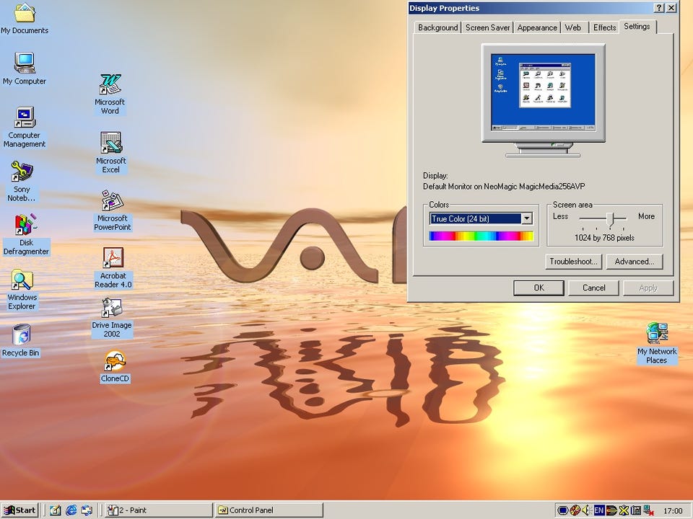Click the Show Desktop Quick Launch icon
The height and width of the screenshot is (519, 693).
coord(56,510)
